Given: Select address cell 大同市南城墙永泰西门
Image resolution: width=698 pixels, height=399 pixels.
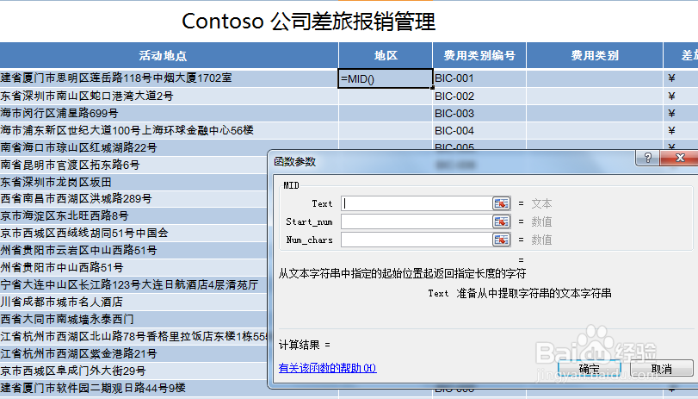Looking at the screenshot, I should click(133, 319).
